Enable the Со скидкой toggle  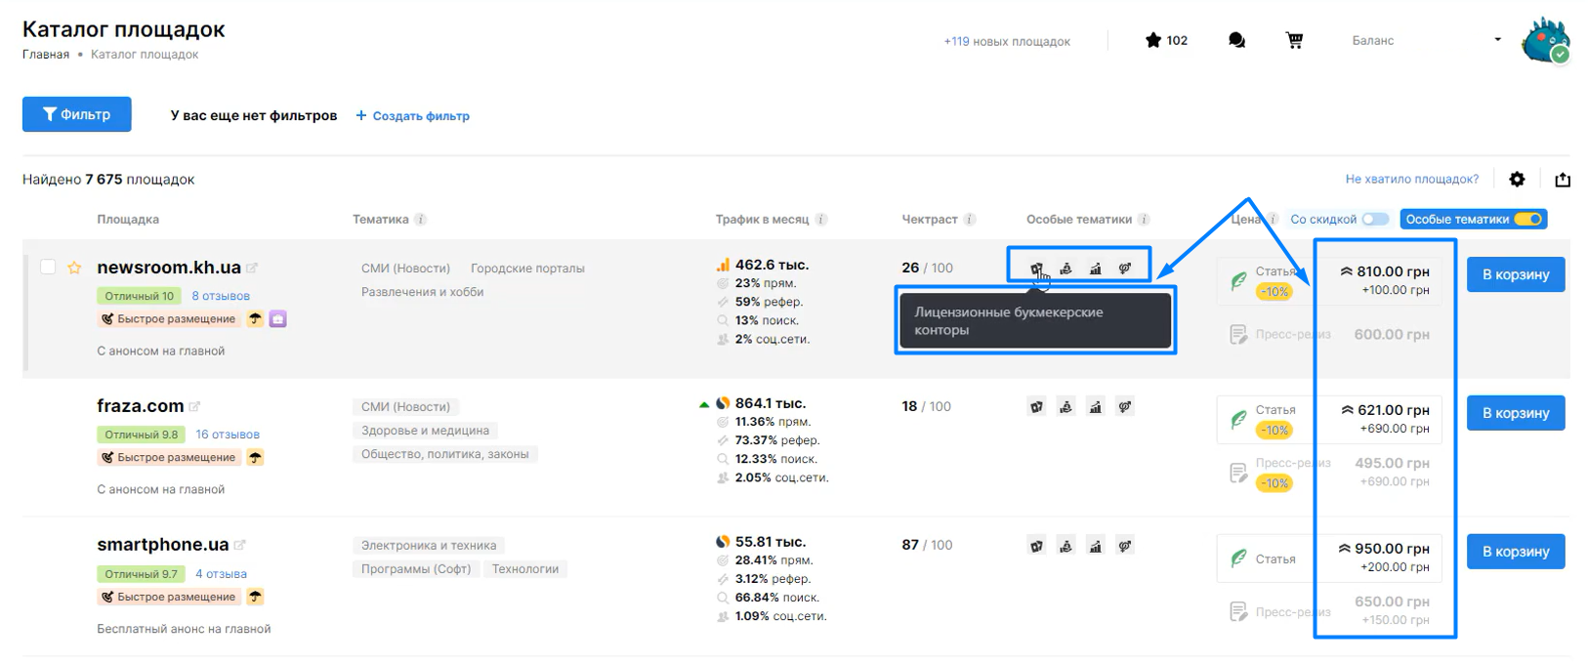[x=1375, y=220]
